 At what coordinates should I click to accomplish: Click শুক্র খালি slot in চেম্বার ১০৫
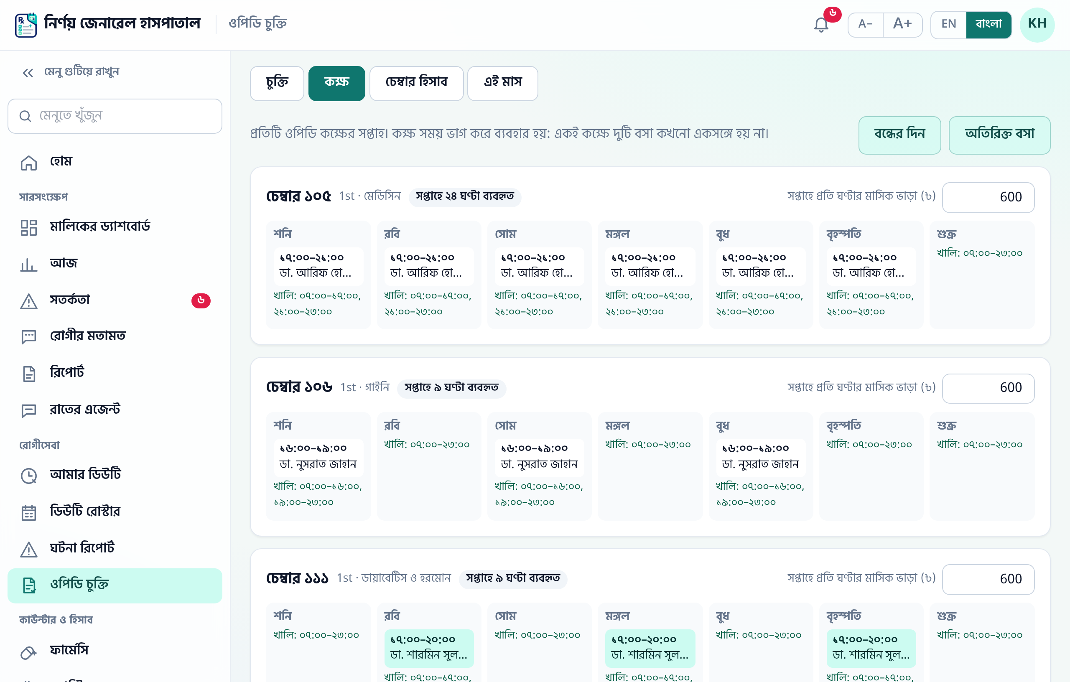(979, 253)
